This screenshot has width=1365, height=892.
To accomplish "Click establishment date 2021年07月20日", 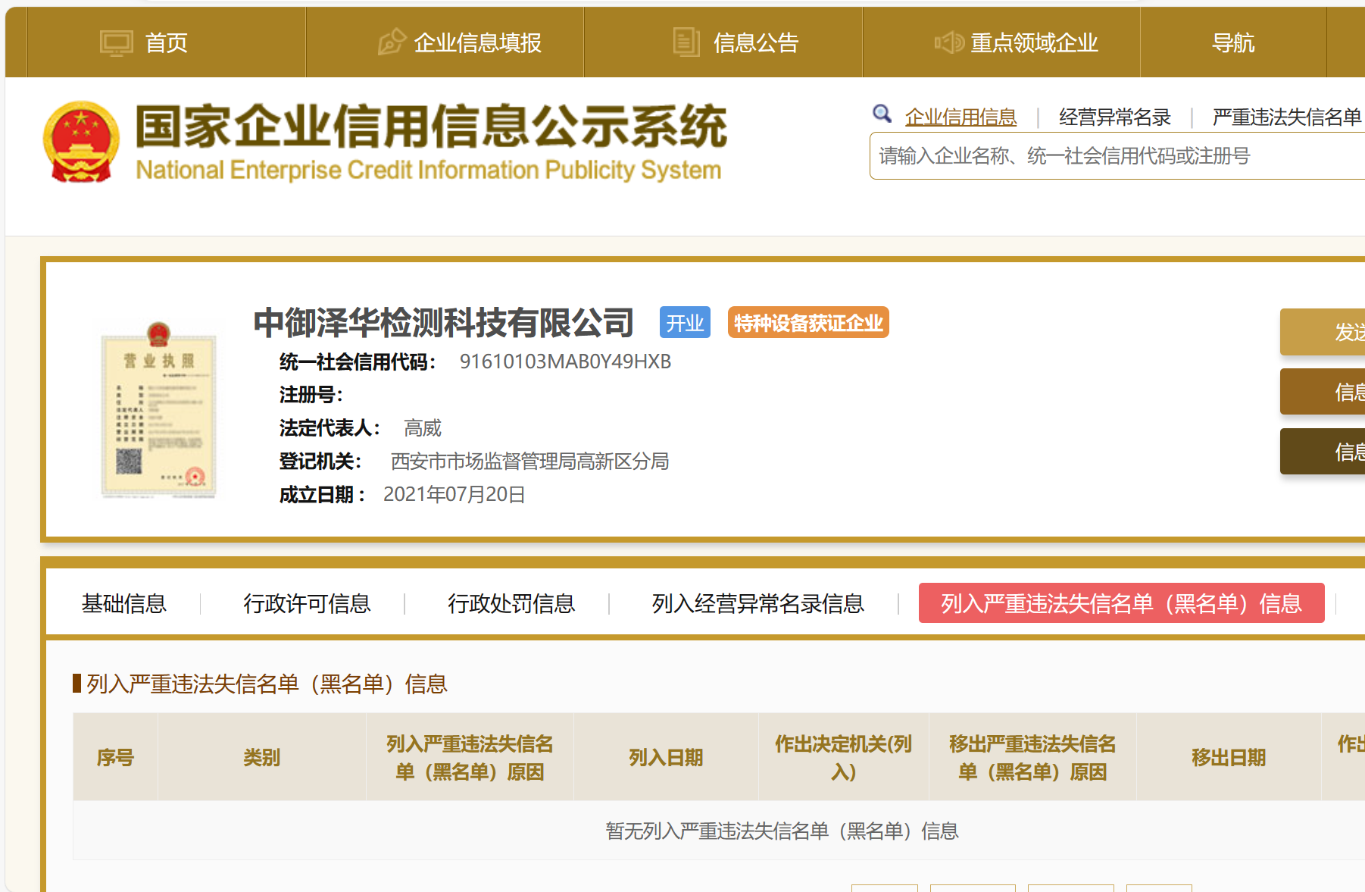I will click(454, 495).
